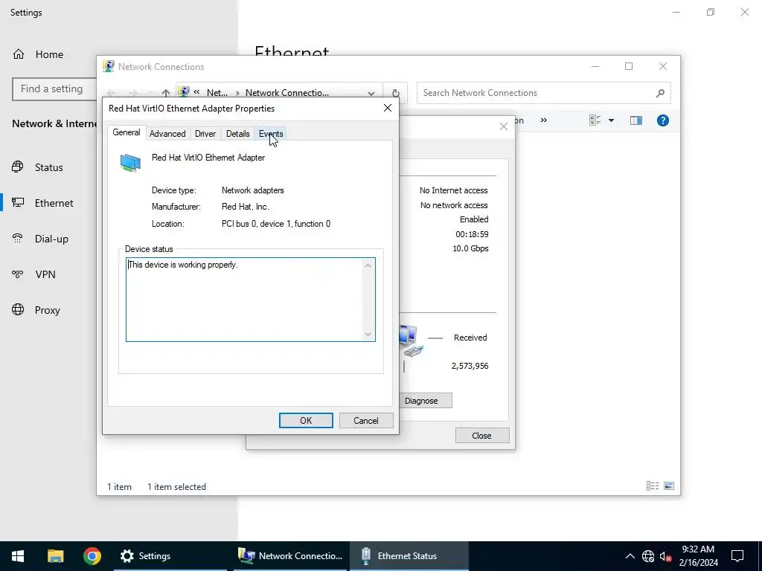Click the search magnifier icon
Image resolution: width=762 pixels, height=571 pixels.
(660, 93)
